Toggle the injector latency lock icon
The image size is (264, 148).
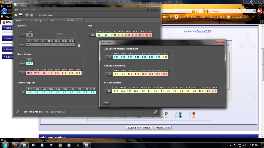point(79,46)
